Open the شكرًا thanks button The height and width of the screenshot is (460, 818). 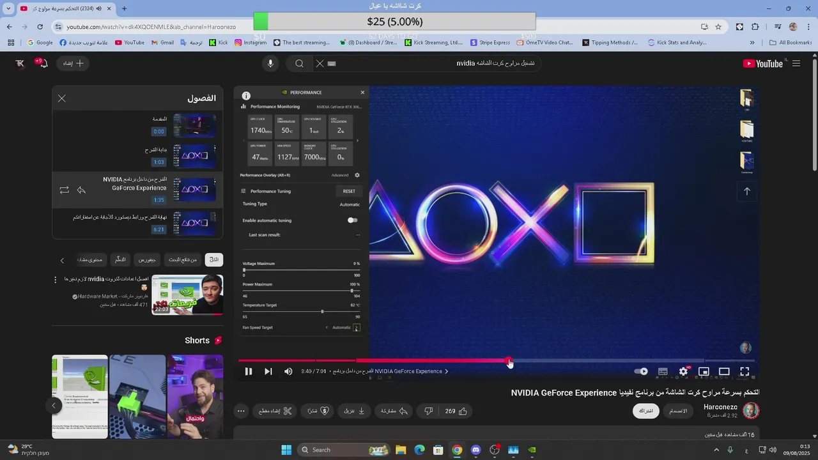coord(318,411)
